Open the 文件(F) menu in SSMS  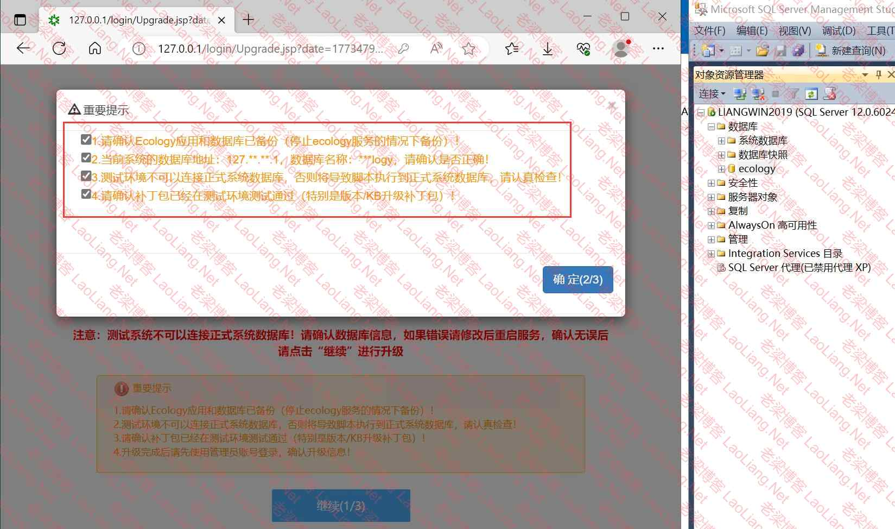pos(709,31)
